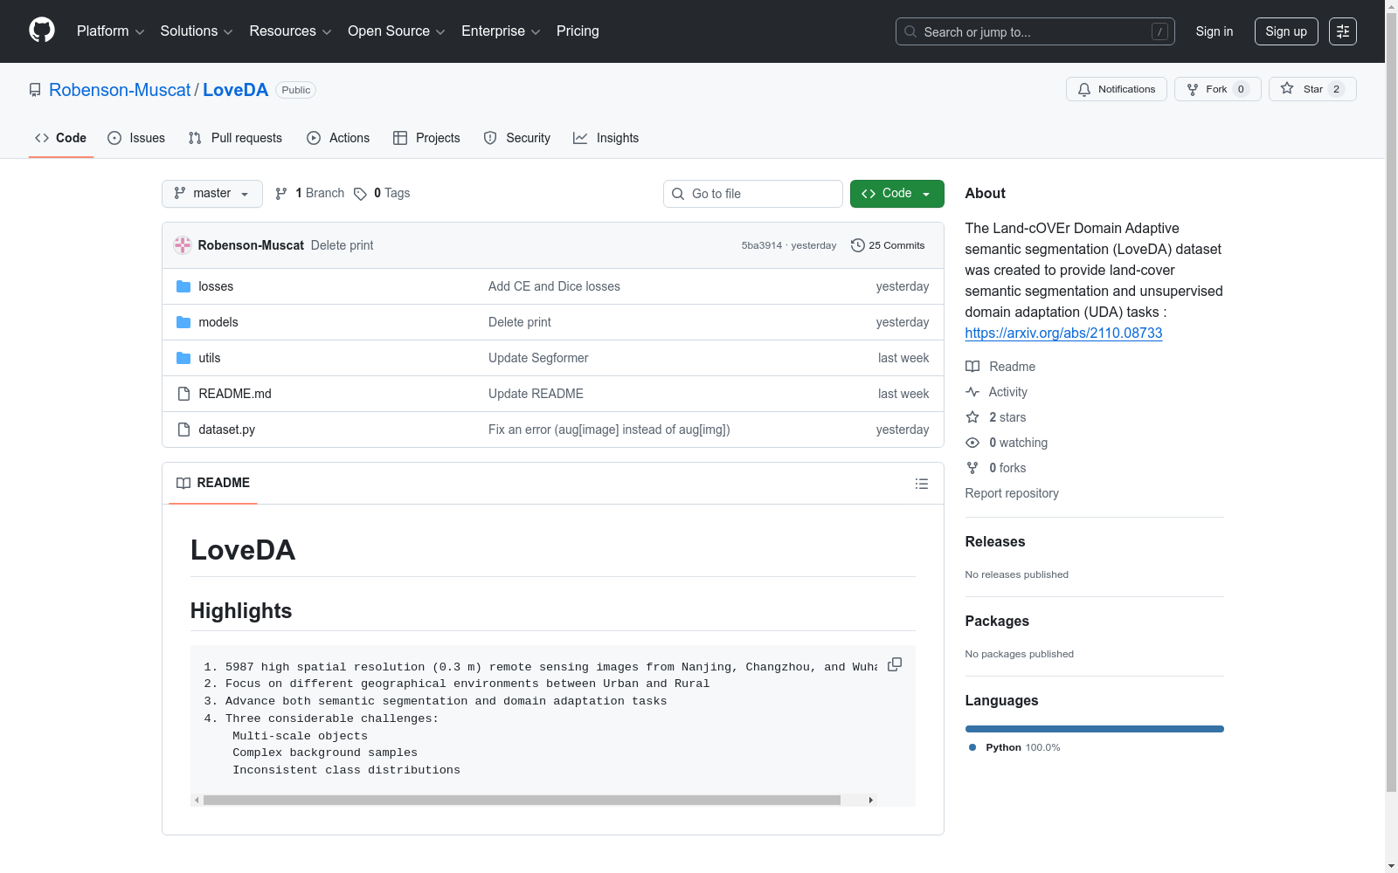
Task: Click the dataset.py file icon
Action: pyautogui.click(x=183, y=430)
